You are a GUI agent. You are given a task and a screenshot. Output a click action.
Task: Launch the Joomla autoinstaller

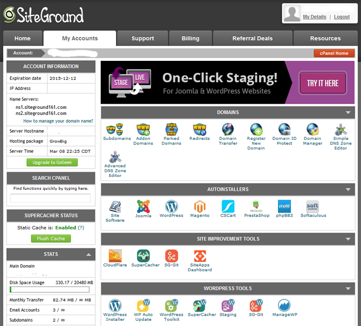pyautogui.click(x=143, y=209)
